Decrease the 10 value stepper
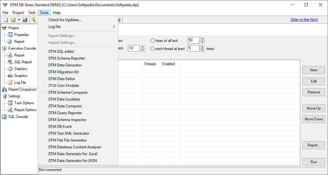328x175 pixels. [143, 50]
